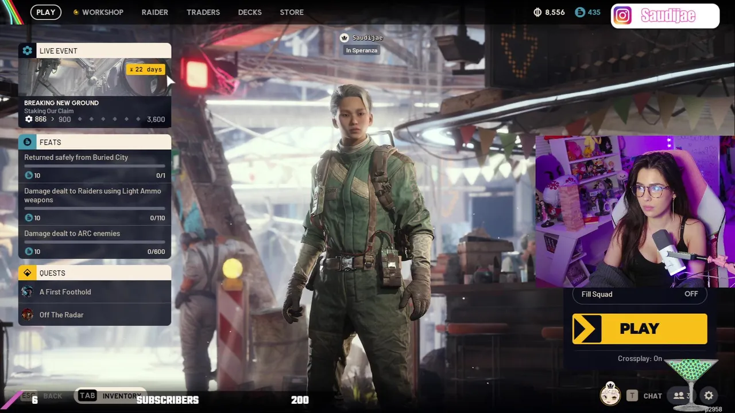Select feat Damage dealt to ARC enemies

95,242
